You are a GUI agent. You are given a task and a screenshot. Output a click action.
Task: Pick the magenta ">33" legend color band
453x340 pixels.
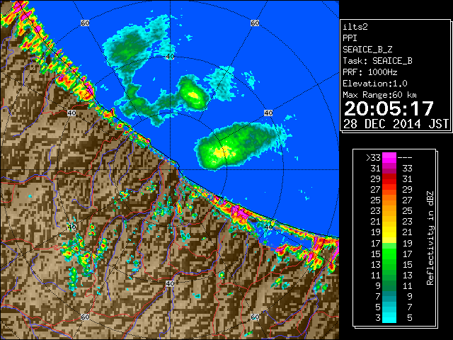[x=389, y=158]
